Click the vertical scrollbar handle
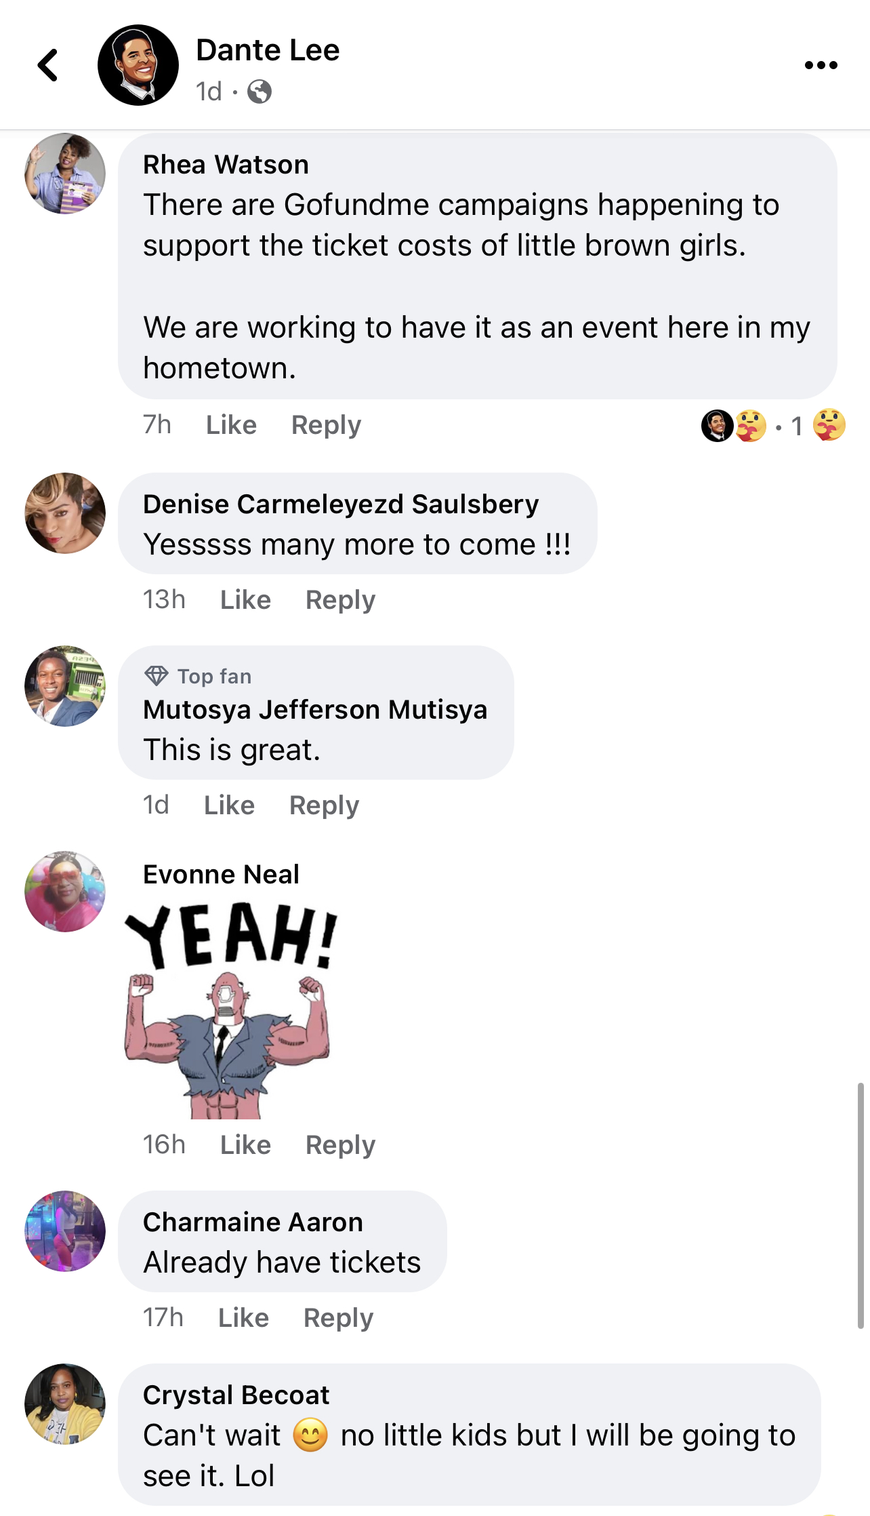This screenshot has height=1516, width=870. coord(861,1206)
